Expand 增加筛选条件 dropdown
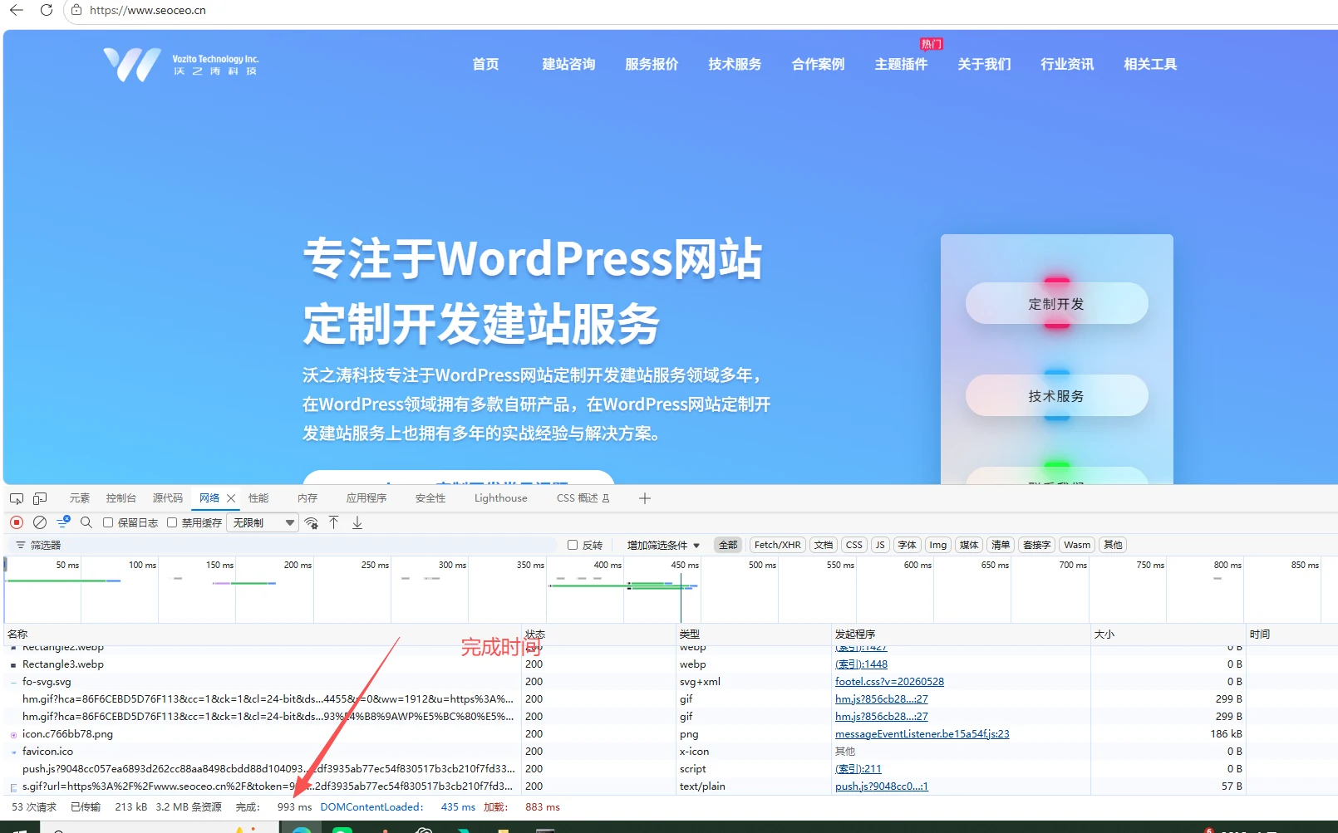 (x=663, y=545)
